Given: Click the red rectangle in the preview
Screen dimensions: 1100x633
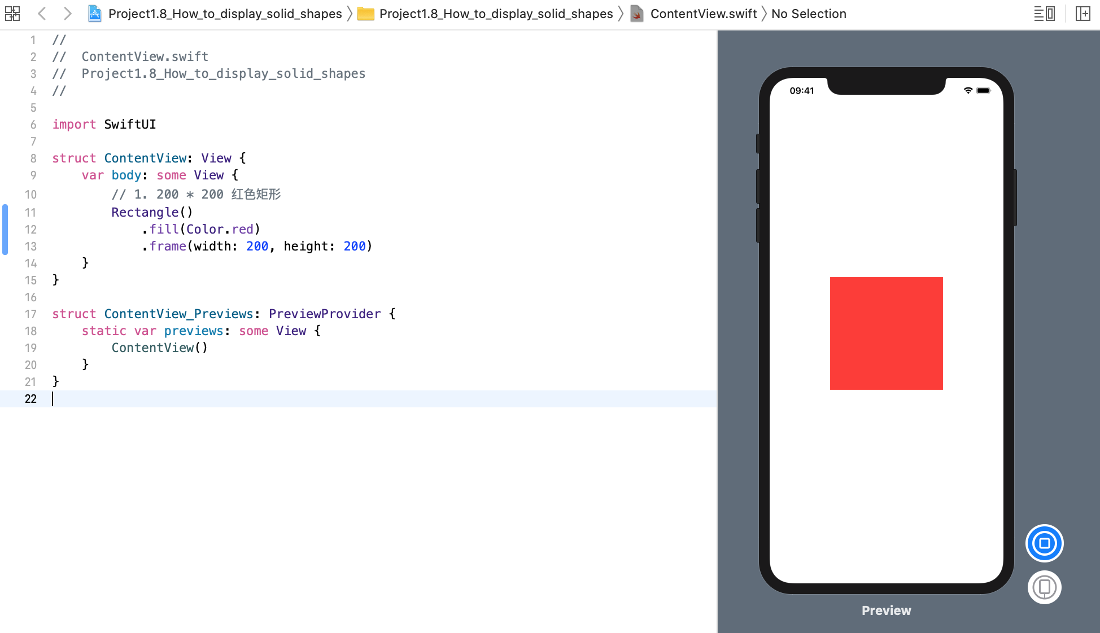Looking at the screenshot, I should click(886, 333).
